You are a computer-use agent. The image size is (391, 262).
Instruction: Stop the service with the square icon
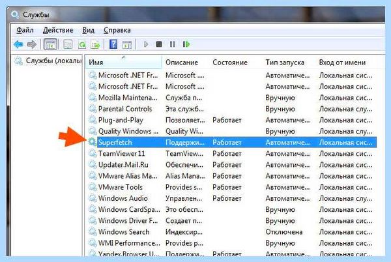159,44
